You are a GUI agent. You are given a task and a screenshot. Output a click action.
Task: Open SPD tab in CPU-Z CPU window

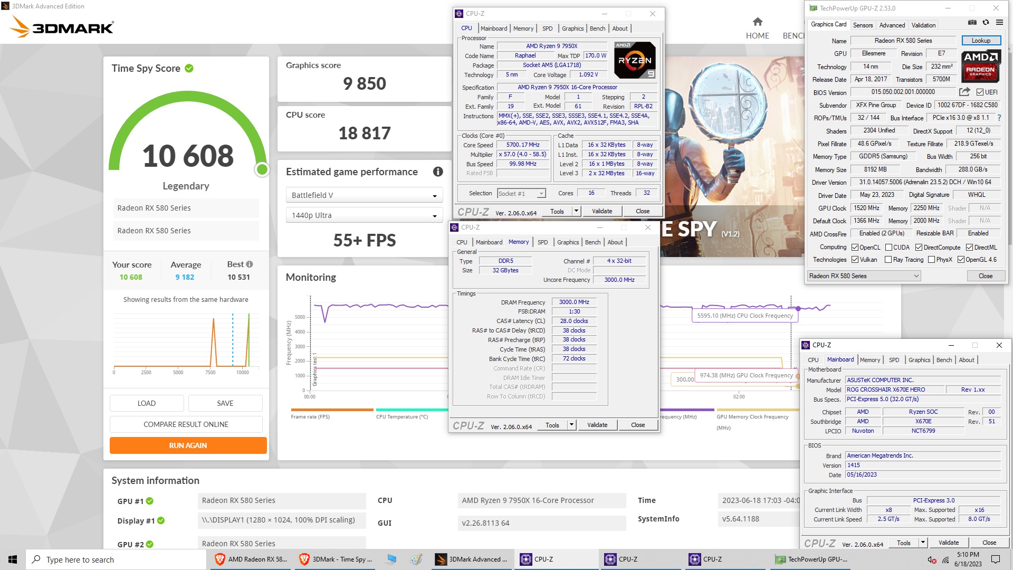[548, 28]
